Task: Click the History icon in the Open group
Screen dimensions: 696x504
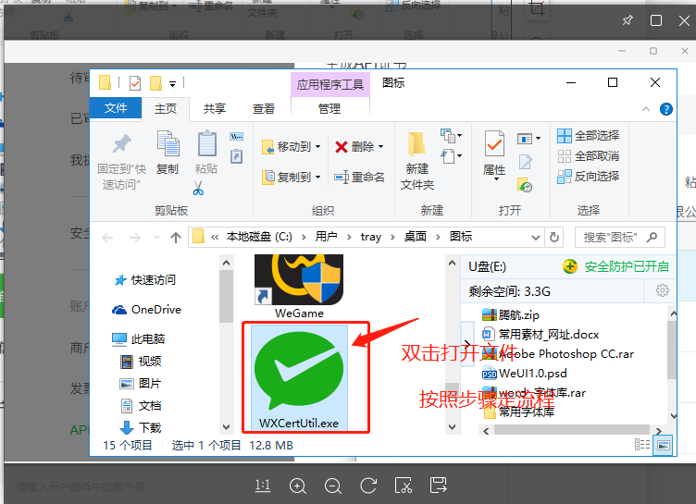Action: [x=525, y=185]
